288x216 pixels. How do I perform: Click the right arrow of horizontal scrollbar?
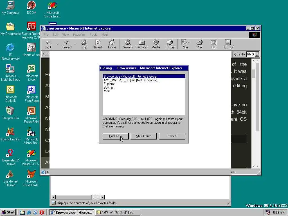[x=102, y=197]
